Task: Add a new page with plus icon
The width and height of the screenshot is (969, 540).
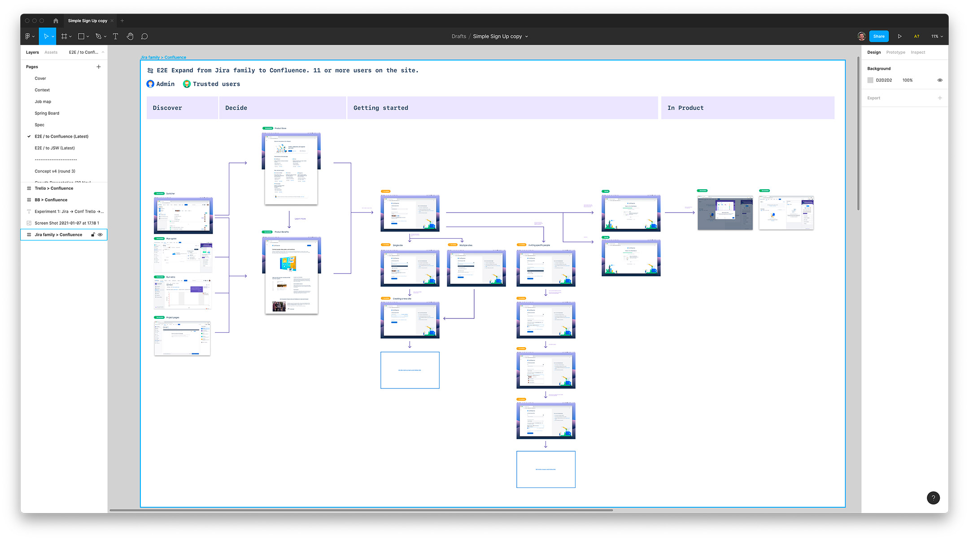Action: pos(99,67)
